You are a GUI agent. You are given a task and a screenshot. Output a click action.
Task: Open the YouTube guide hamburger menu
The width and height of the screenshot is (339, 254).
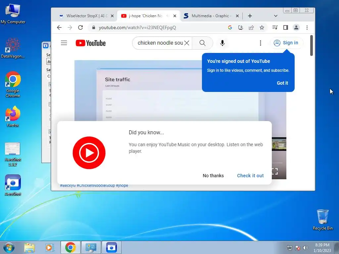[64, 43]
